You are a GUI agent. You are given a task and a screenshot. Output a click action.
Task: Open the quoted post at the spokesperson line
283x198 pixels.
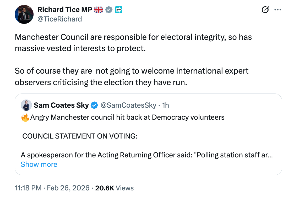[x=147, y=155]
